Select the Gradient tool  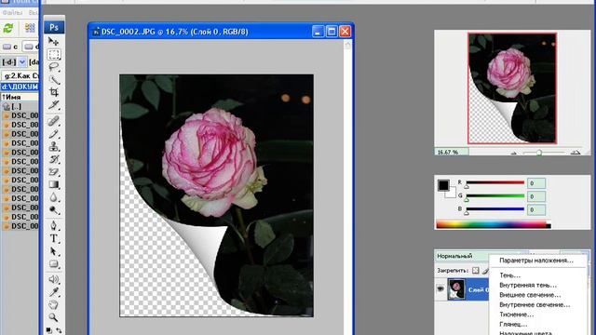coord(54,184)
